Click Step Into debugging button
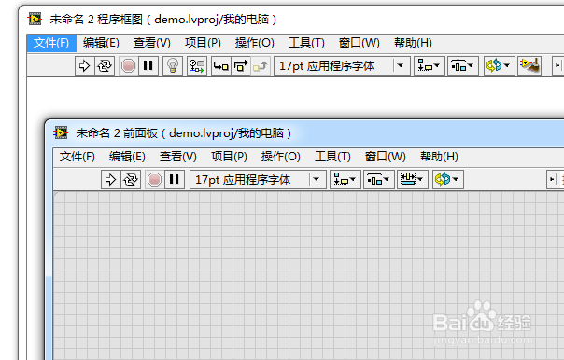This screenshot has width=564, height=360. [x=221, y=65]
